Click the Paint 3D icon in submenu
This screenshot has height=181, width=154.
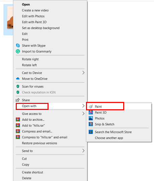tap(91, 112)
